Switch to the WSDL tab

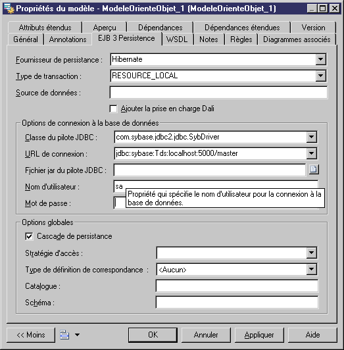[177, 39]
